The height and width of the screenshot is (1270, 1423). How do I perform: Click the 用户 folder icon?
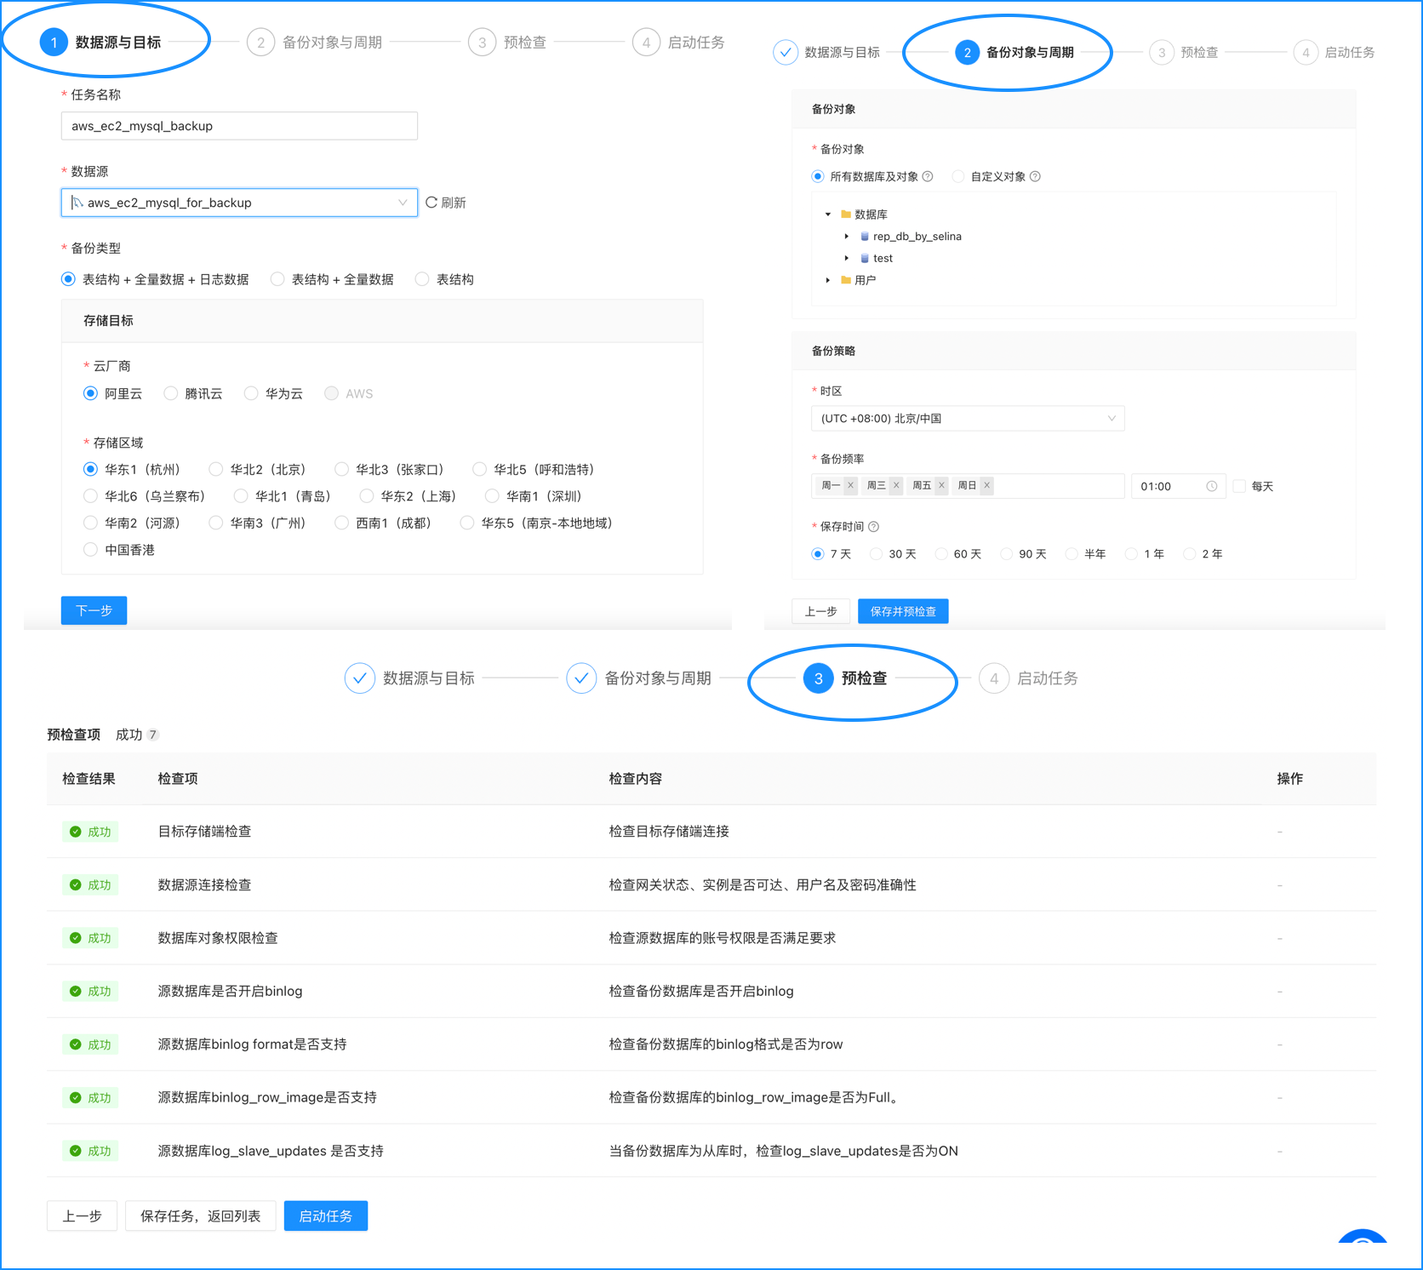(x=846, y=280)
